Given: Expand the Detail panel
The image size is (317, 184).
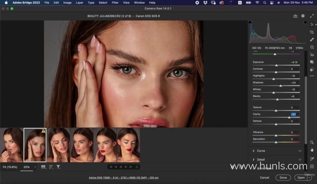Looking at the screenshot, I should pyautogui.click(x=254, y=160).
